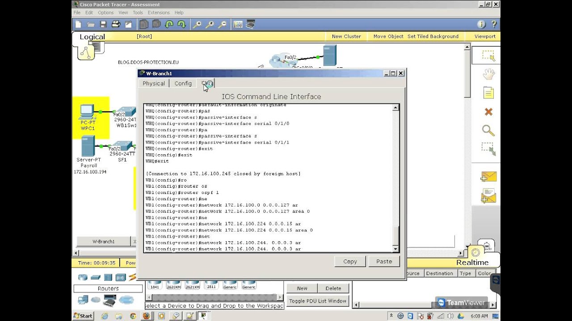Viewport: 572px width, 321px height.
Task: Pick the Resize Shape tool
Action: point(488,149)
